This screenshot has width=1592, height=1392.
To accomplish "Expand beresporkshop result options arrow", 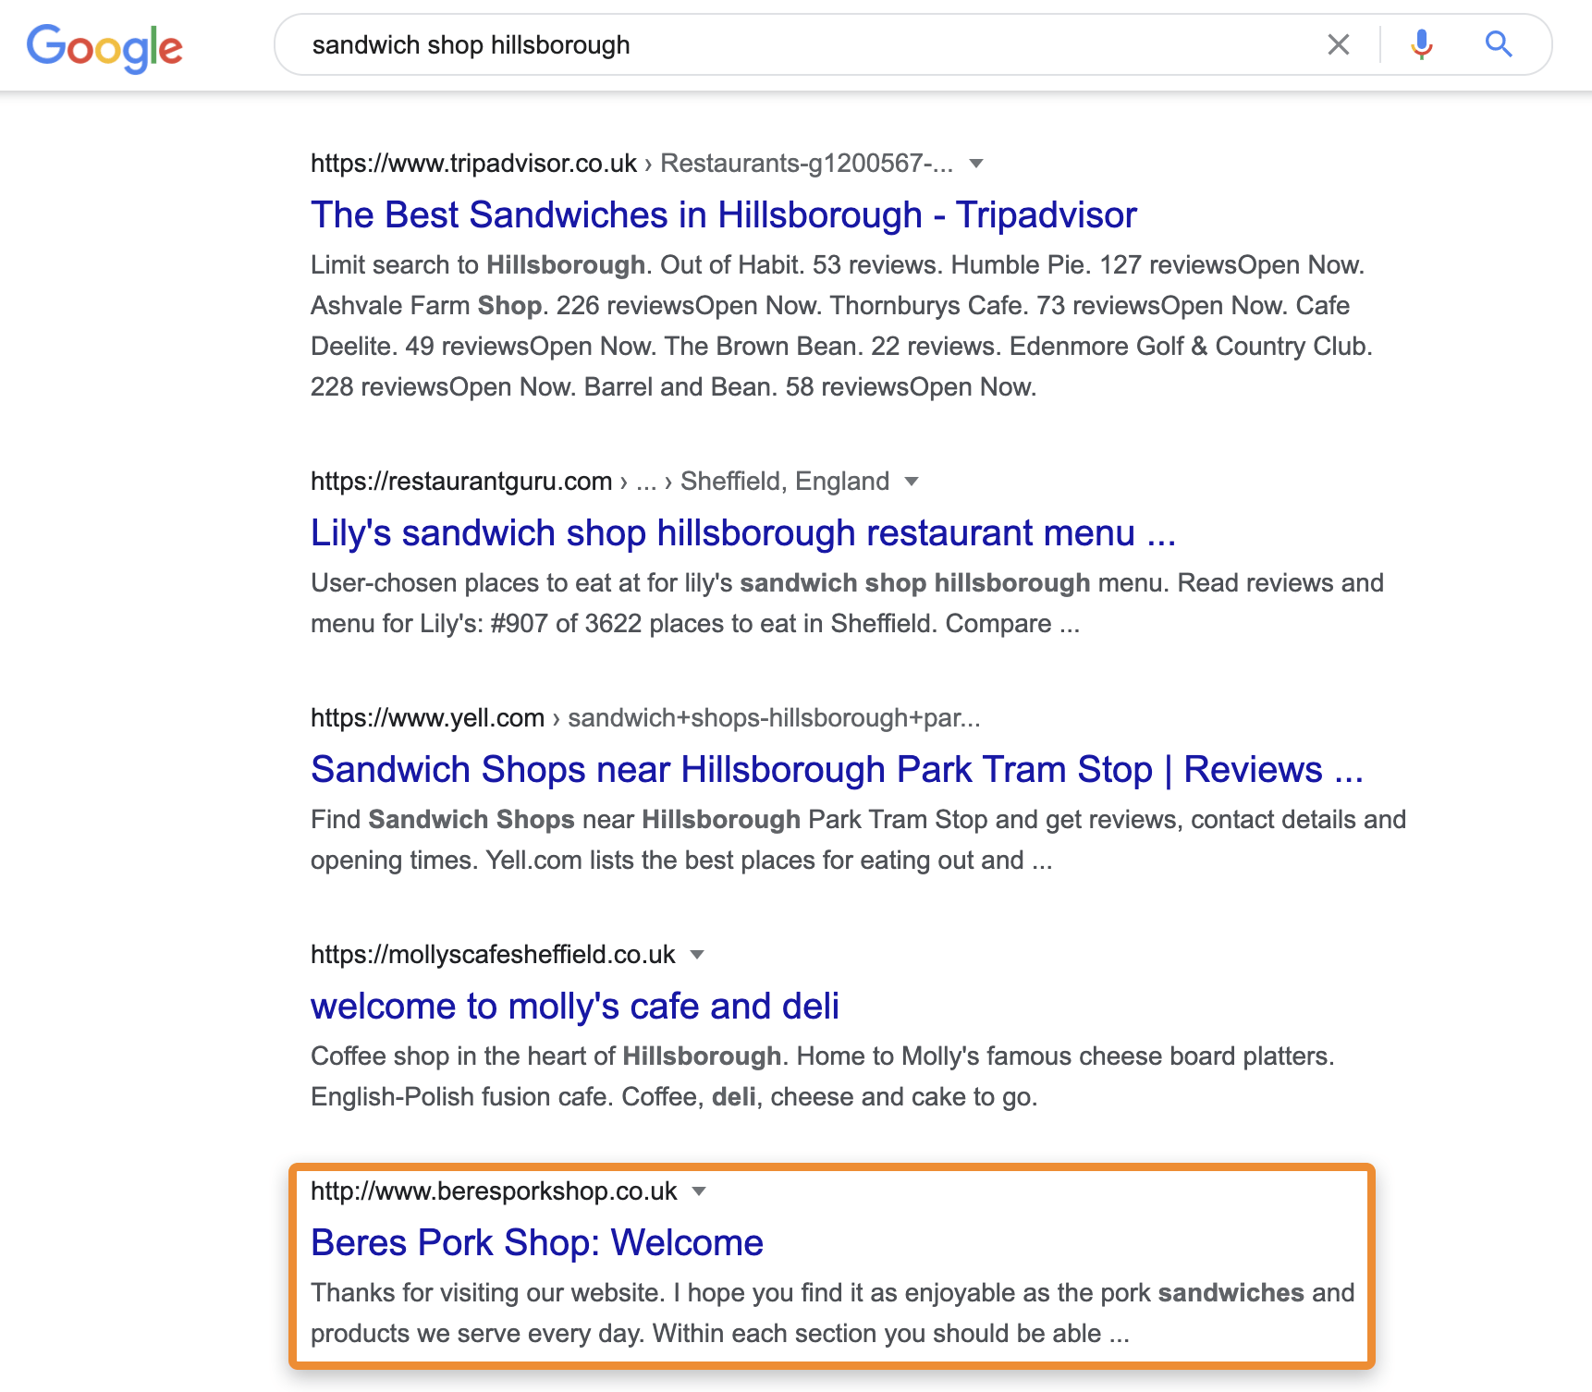I will [700, 1191].
